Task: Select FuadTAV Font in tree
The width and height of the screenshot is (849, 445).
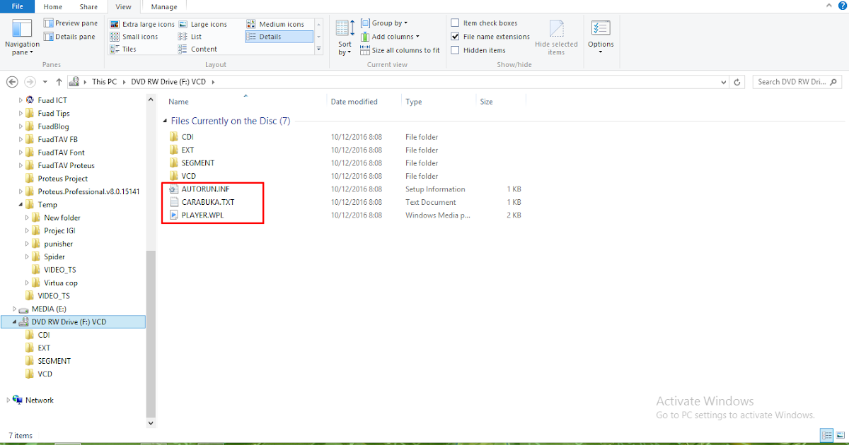Action: pyautogui.click(x=61, y=153)
